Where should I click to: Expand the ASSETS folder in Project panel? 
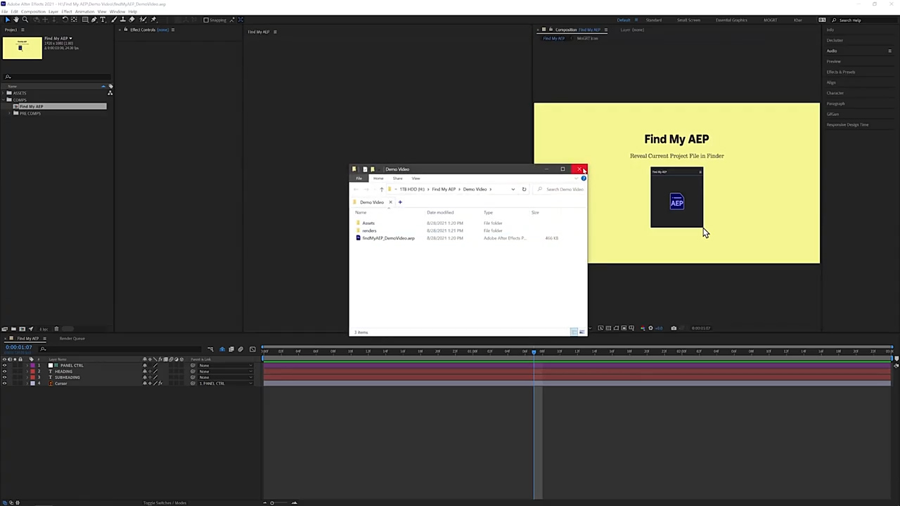3,93
